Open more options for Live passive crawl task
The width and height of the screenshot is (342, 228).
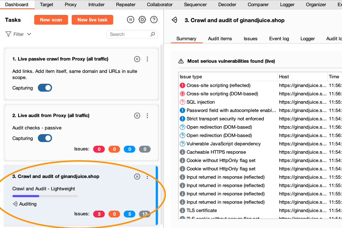(147, 59)
